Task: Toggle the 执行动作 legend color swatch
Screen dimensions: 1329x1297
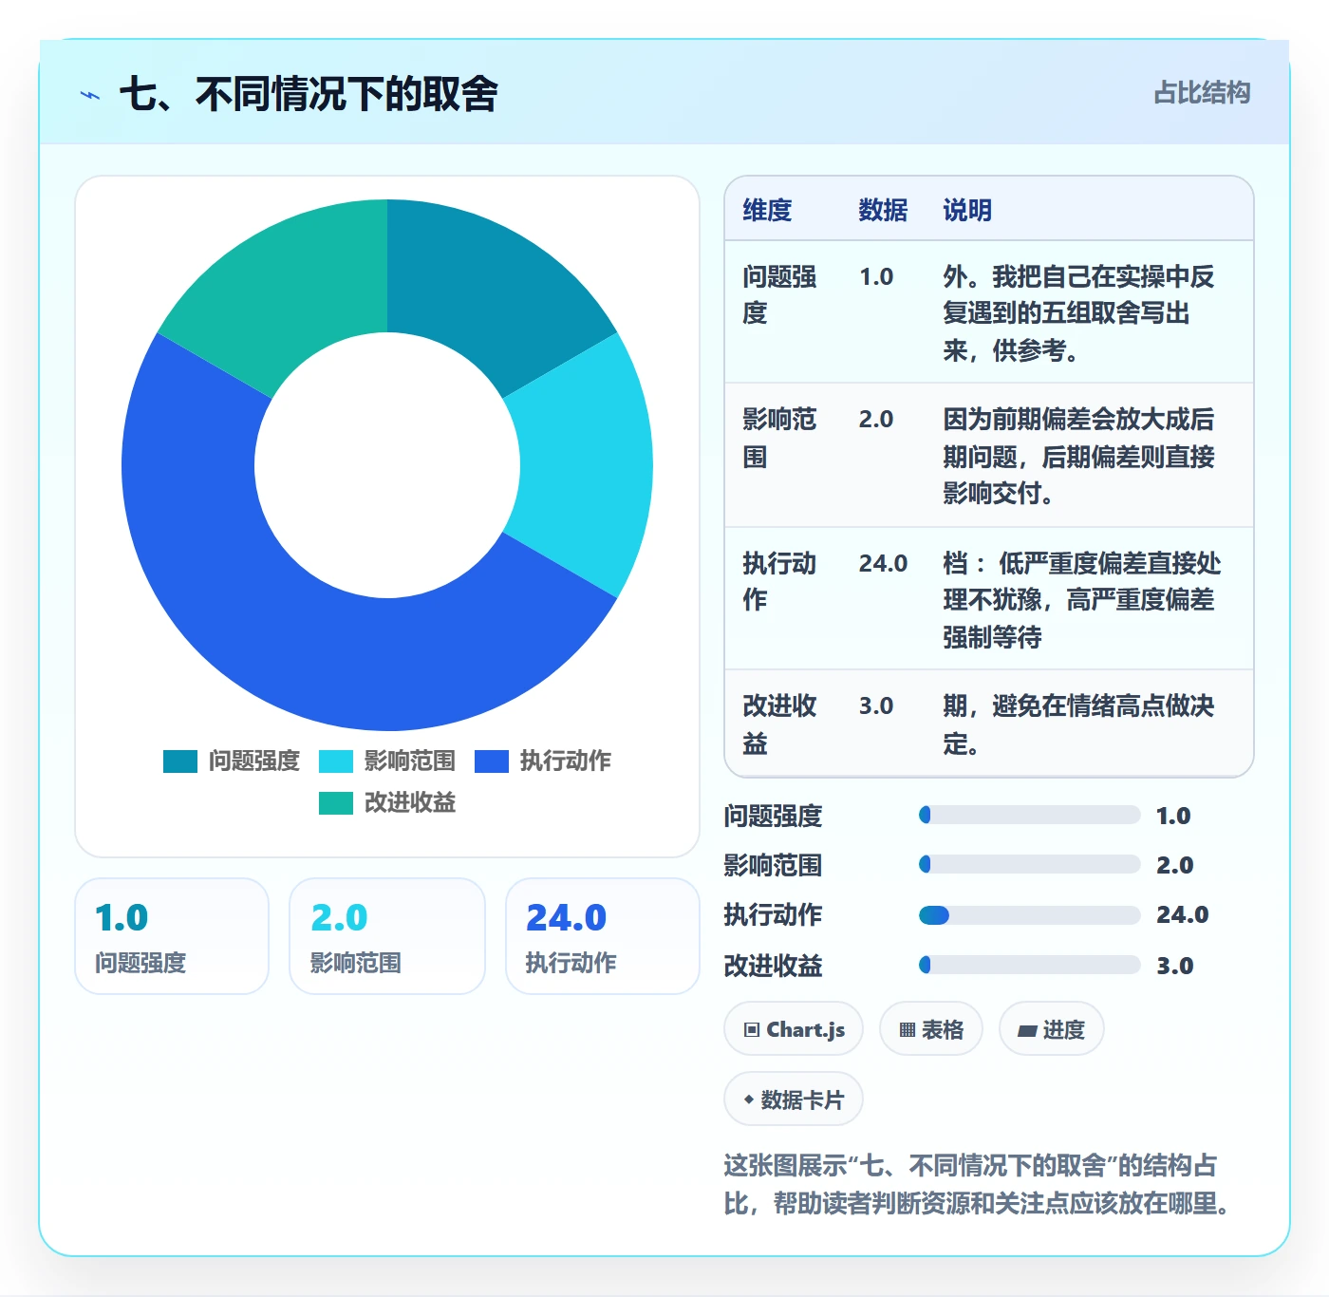Action: 492,761
